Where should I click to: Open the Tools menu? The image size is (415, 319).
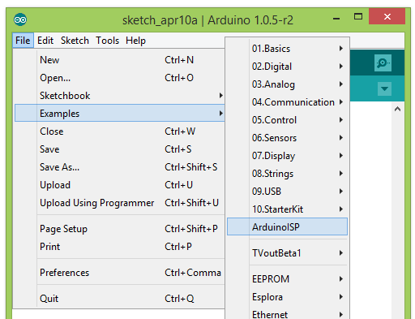(107, 41)
